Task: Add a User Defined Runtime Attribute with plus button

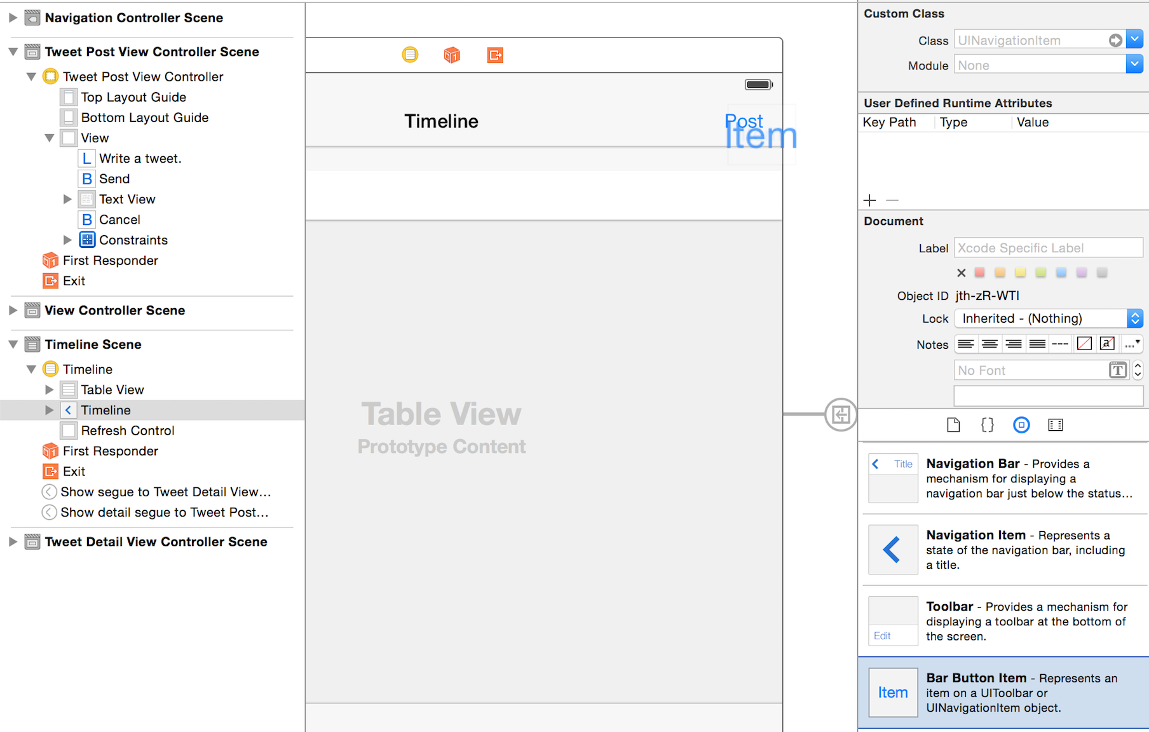Action: [x=869, y=200]
